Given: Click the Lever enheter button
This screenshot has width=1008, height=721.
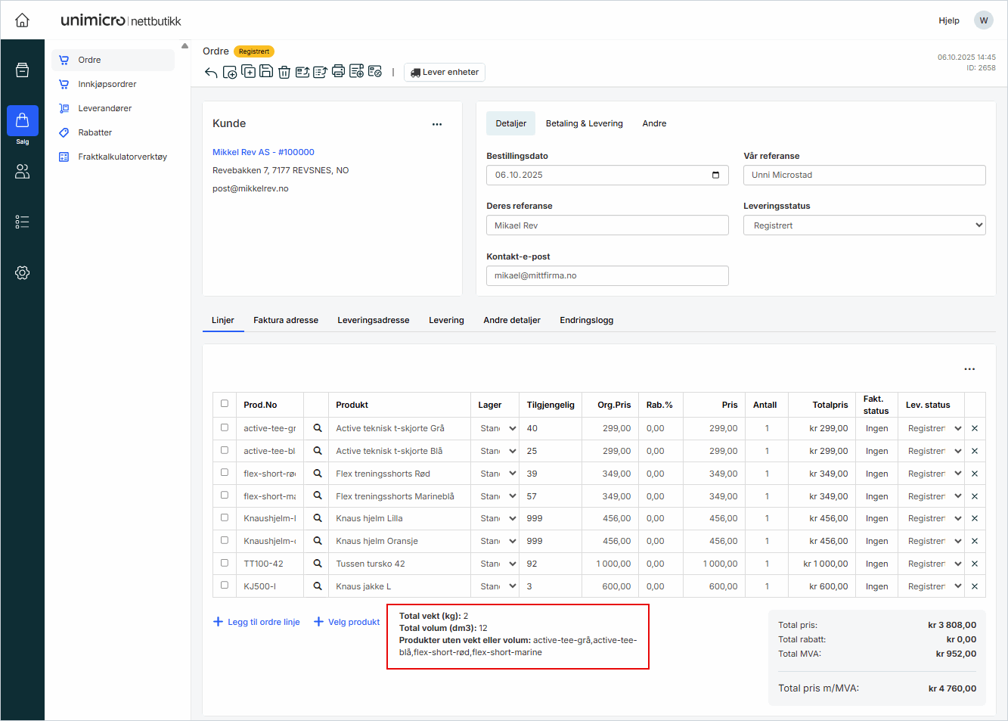Looking at the screenshot, I should [445, 73].
